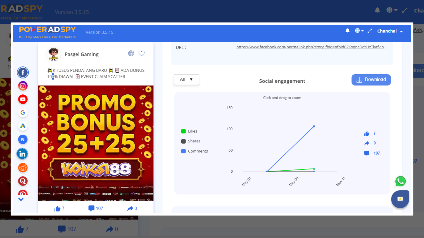This screenshot has height=238, width=424.
Task: Click the PowerAdSpy logo
Action: pyautogui.click(x=47, y=32)
